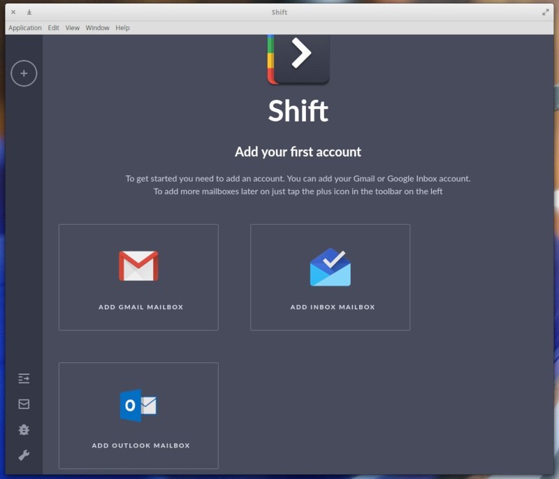Open settings via wrench icon
The image size is (559, 479).
24,455
